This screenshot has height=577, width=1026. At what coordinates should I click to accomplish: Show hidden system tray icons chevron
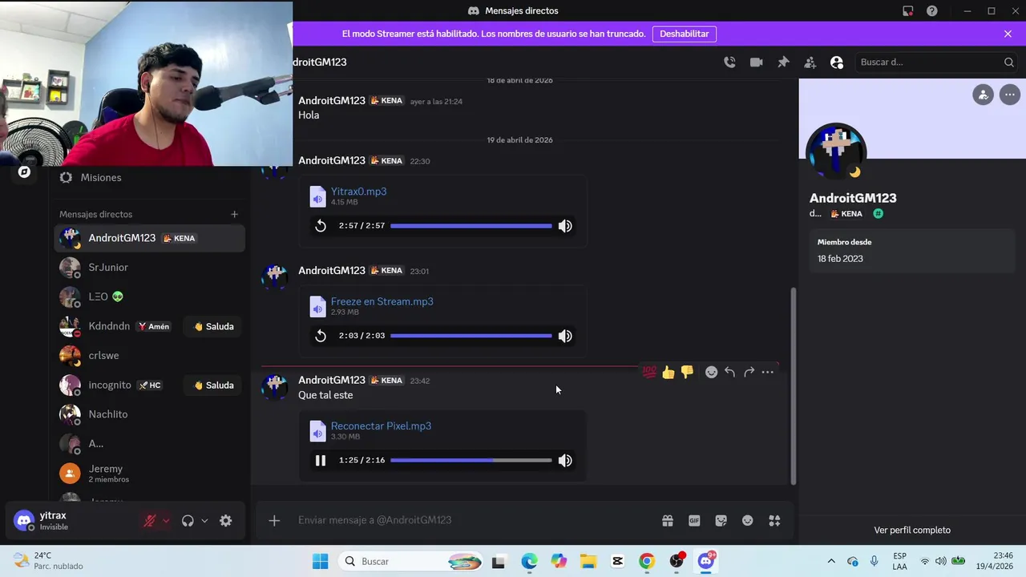[x=831, y=562]
